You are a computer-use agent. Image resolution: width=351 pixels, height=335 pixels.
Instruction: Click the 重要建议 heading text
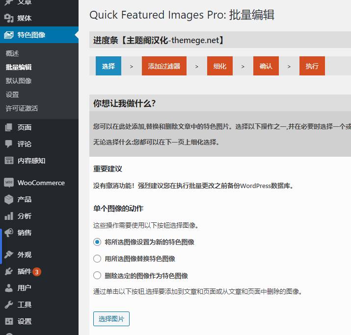coord(108,168)
